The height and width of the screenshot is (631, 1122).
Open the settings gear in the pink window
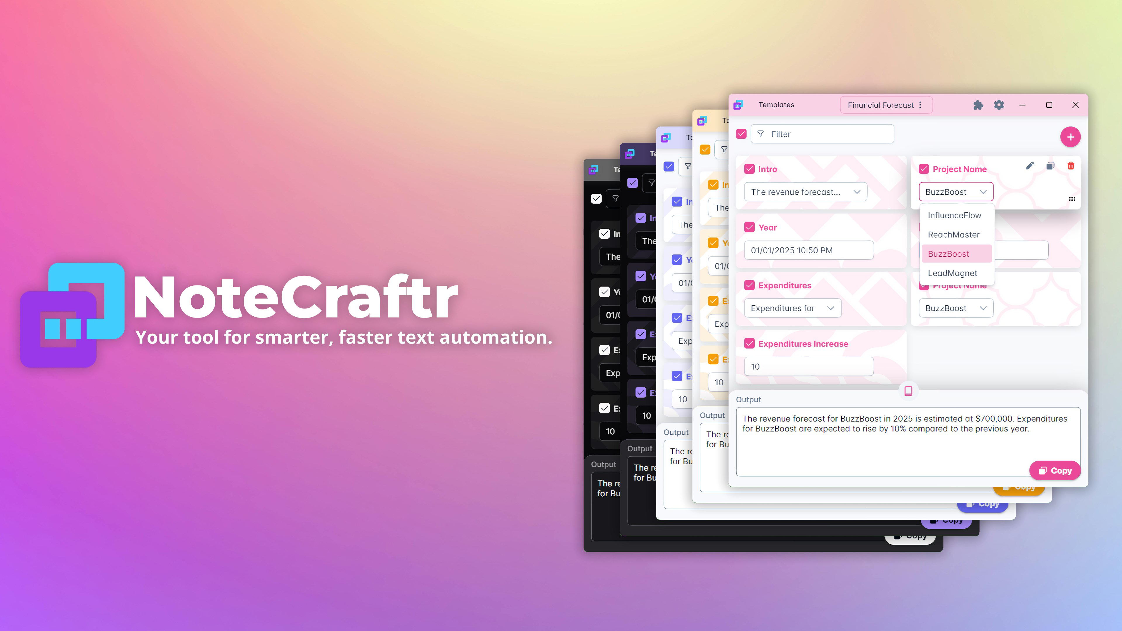point(999,105)
